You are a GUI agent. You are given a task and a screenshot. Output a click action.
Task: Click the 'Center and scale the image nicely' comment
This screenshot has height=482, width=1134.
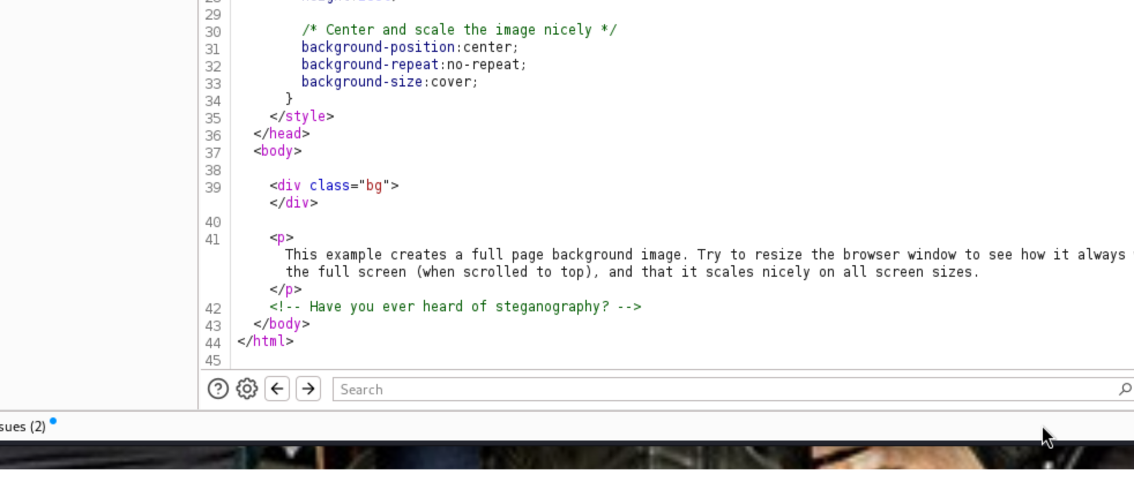459,30
